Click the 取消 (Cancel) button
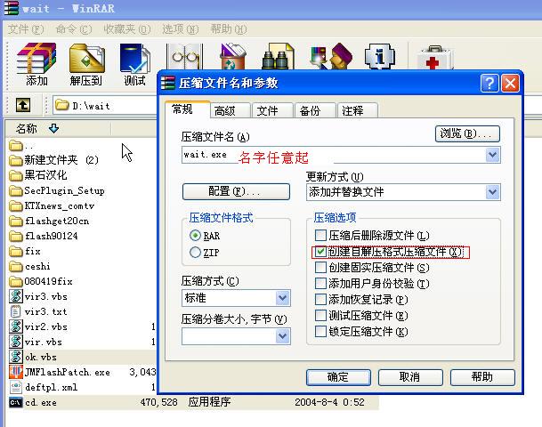 (410, 377)
